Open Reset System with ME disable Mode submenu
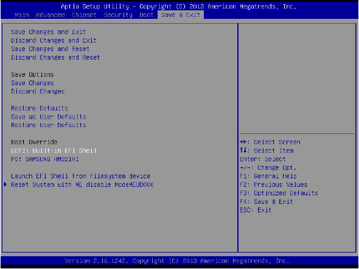Viewport: 359px width, 269px height. click(x=82, y=184)
